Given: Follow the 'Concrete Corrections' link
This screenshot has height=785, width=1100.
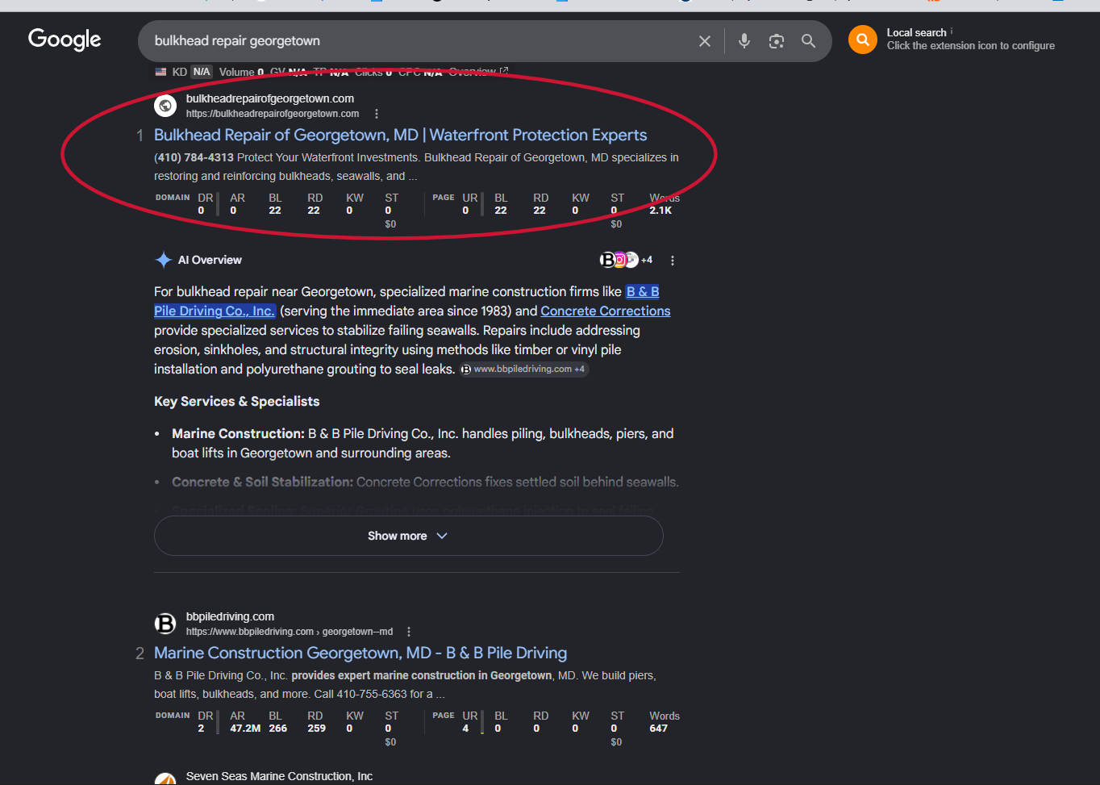Looking at the screenshot, I should coord(606,311).
